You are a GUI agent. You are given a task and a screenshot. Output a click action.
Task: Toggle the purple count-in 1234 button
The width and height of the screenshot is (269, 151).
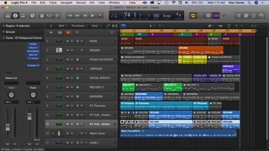216,16
